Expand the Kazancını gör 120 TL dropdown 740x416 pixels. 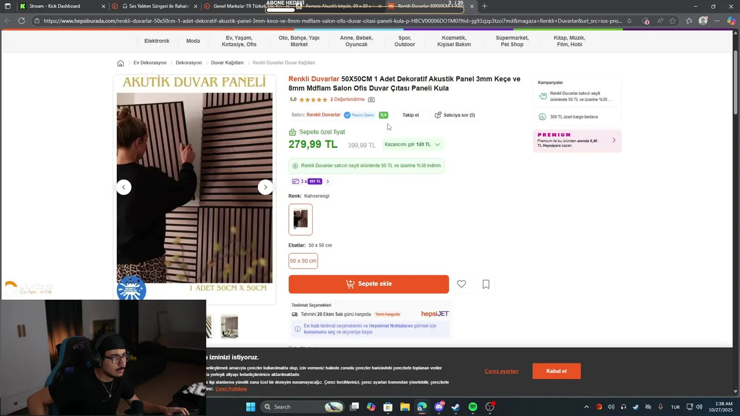click(x=413, y=144)
